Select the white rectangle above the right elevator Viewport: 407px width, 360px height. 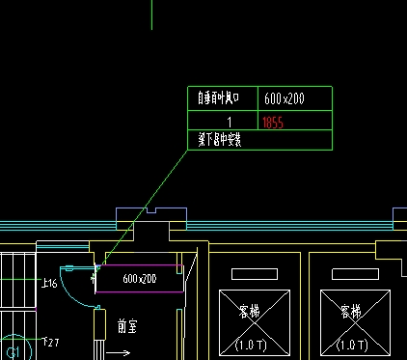pos(355,274)
